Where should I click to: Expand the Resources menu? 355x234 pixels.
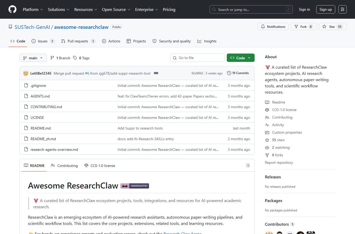pos(86,9)
